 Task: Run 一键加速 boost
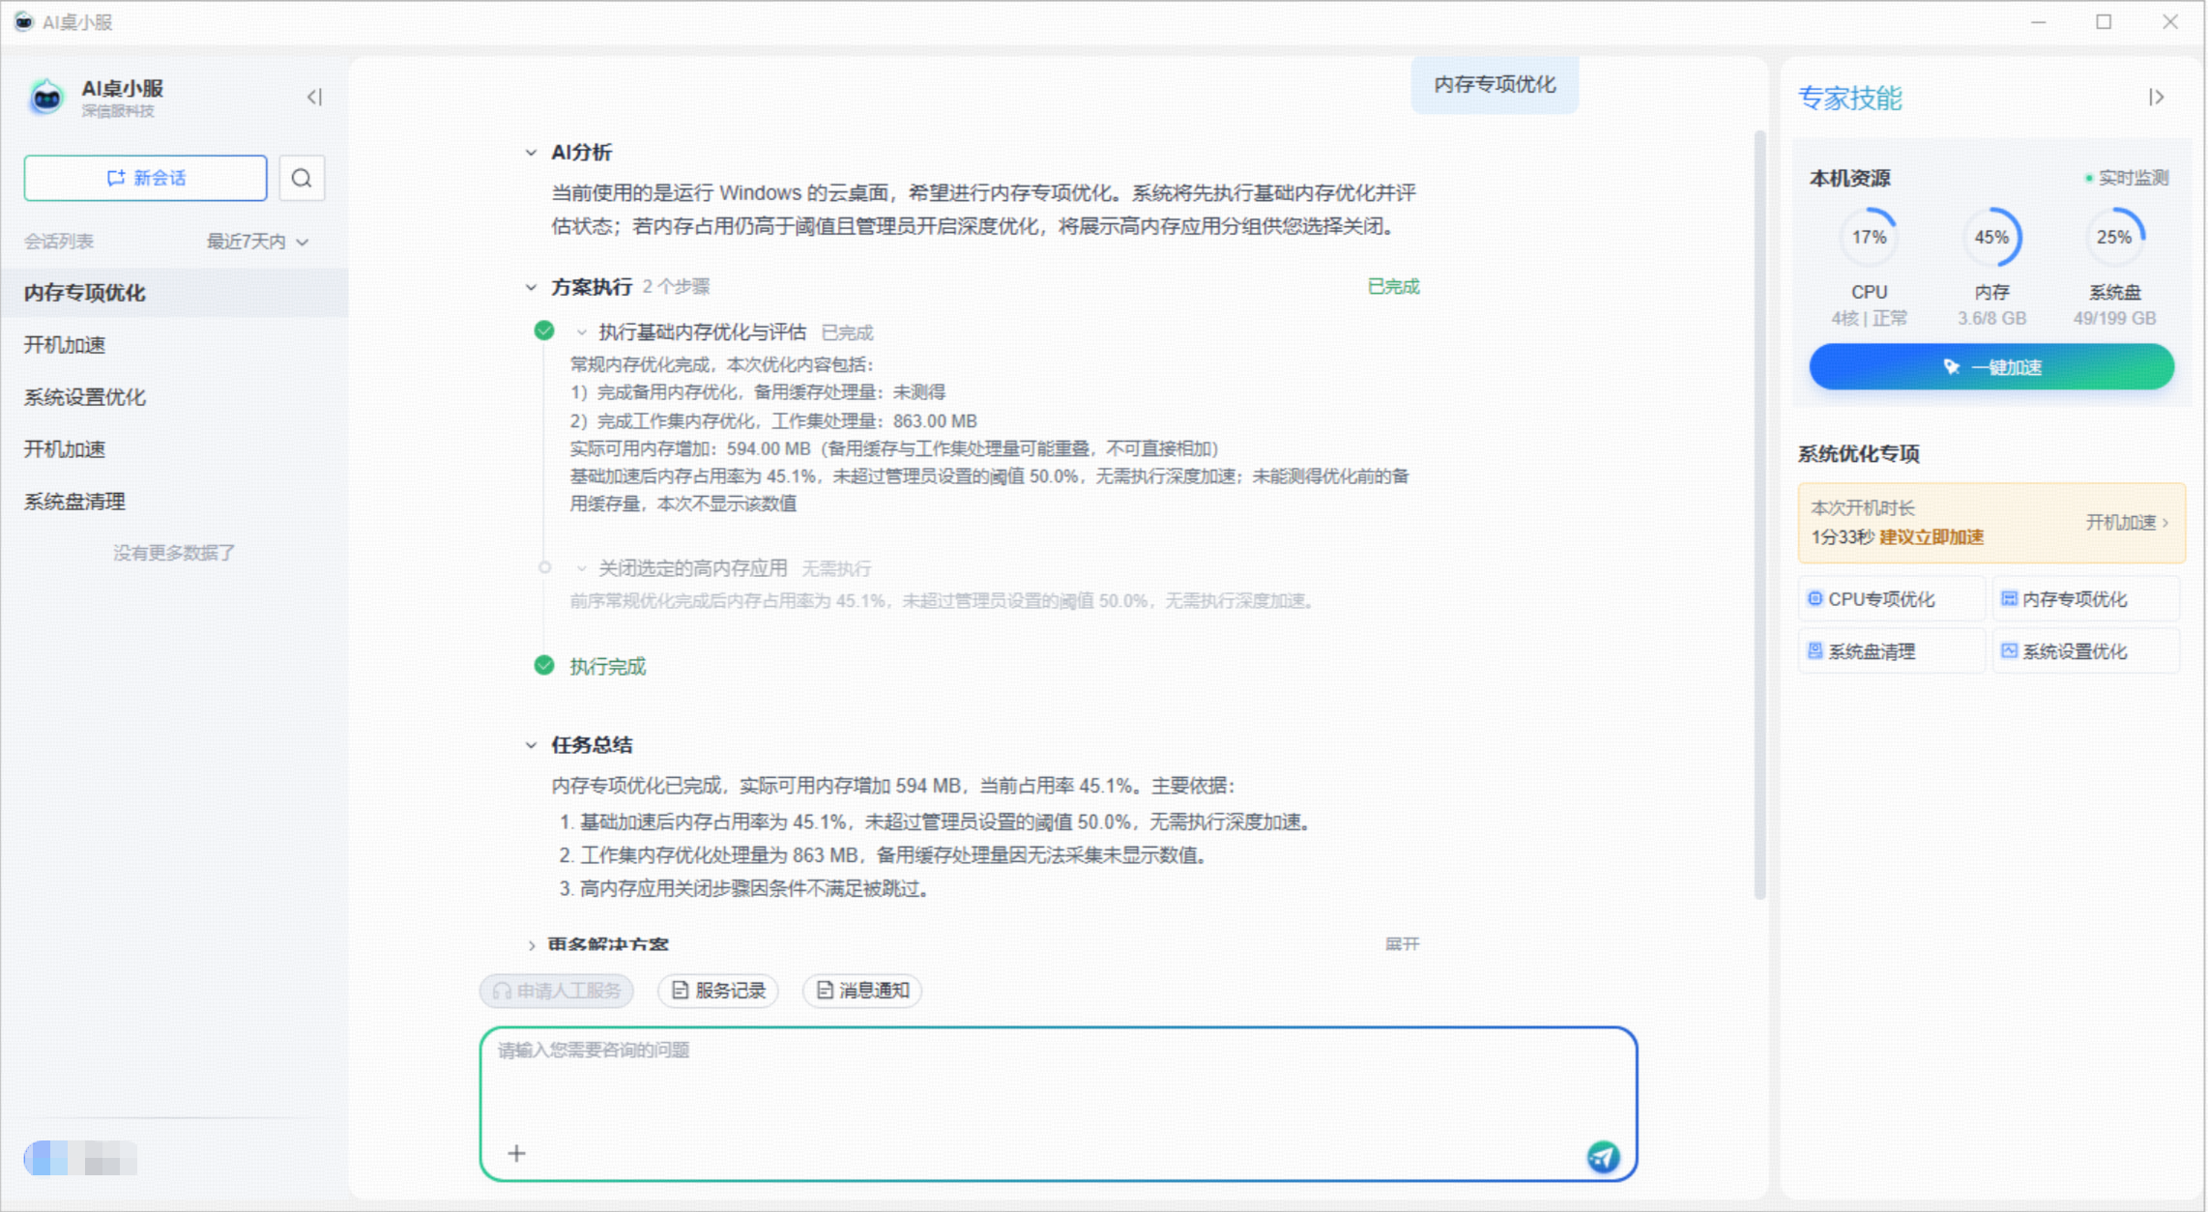click(x=1991, y=367)
